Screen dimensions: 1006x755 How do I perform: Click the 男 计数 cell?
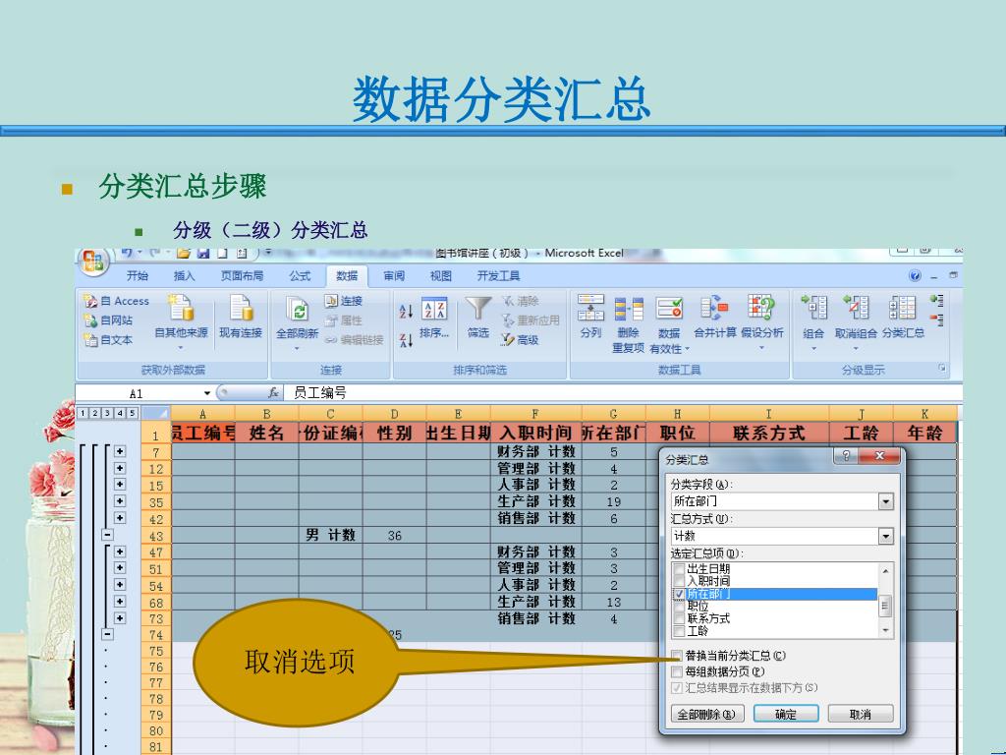pyautogui.click(x=330, y=536)
